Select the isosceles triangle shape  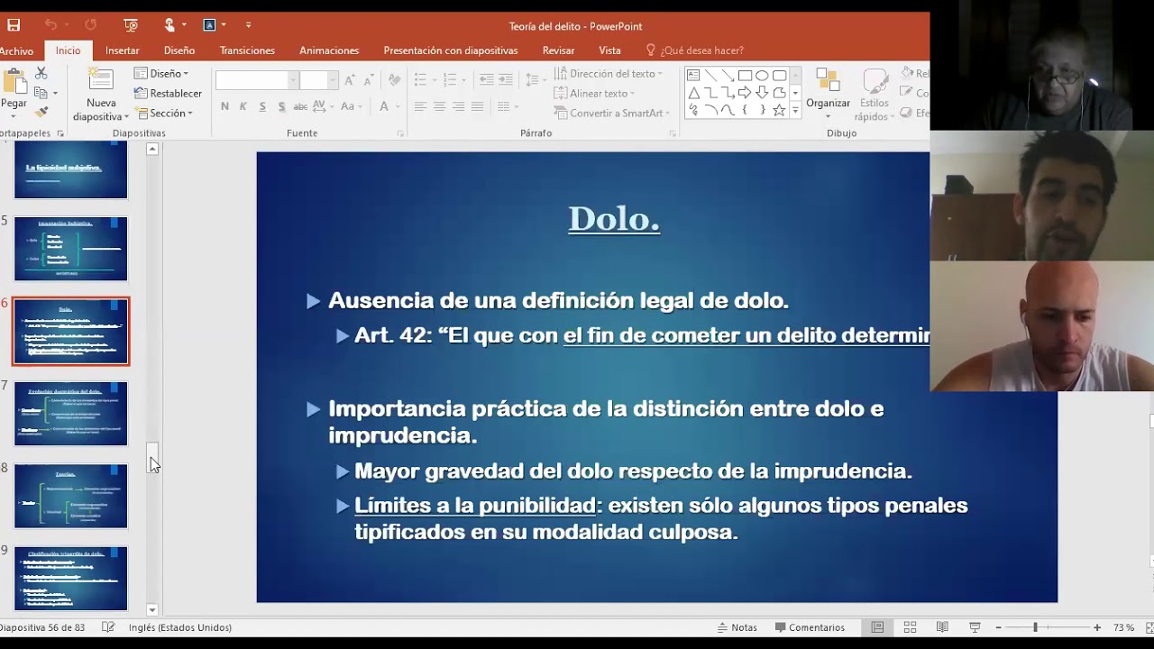[x=693, y=93]
